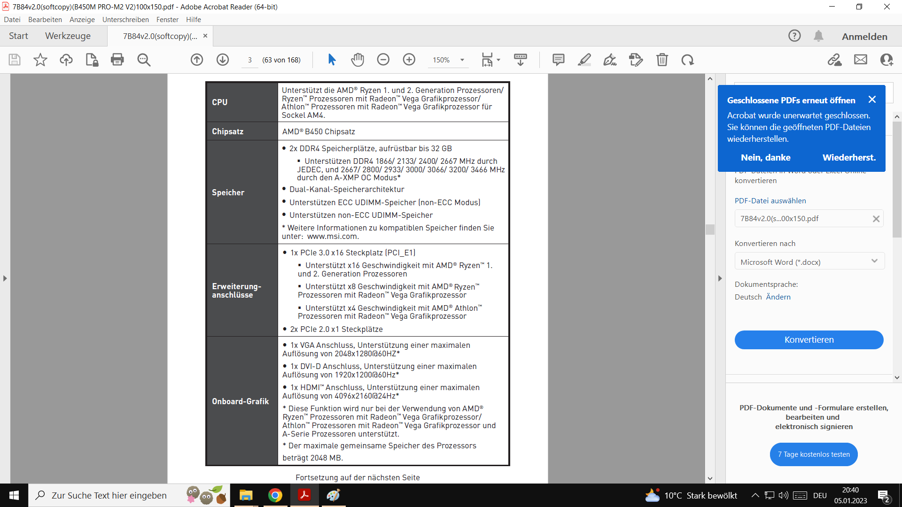
Task: Open Chrome from the taskbar
Action: 275,495
